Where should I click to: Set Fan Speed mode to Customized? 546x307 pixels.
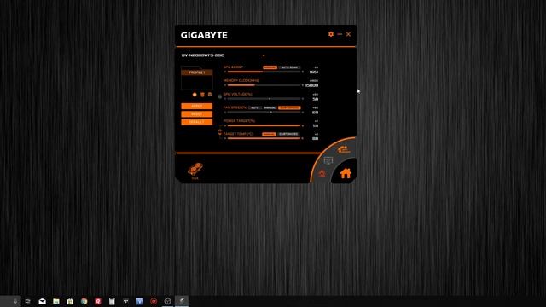[289, 107]
